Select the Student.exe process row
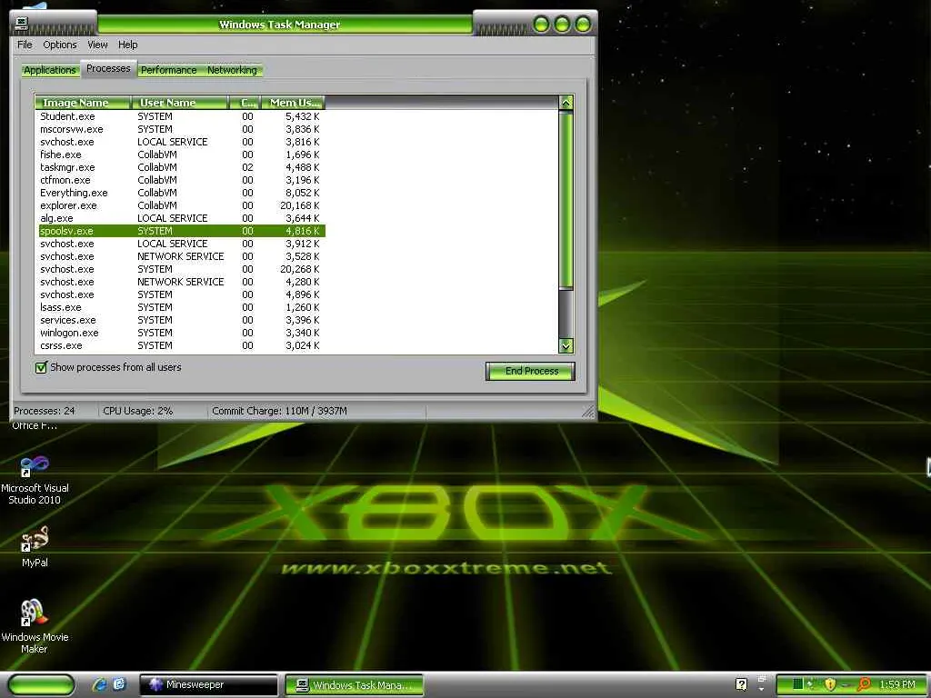Image resolution: width=931 pixels, height=698 pixels. (182, 116)
